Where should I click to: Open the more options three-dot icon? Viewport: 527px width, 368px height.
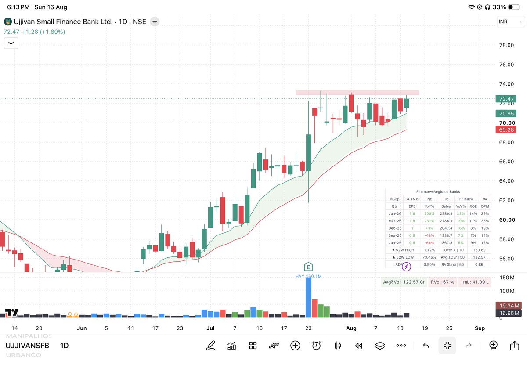(x=401, y=346)
